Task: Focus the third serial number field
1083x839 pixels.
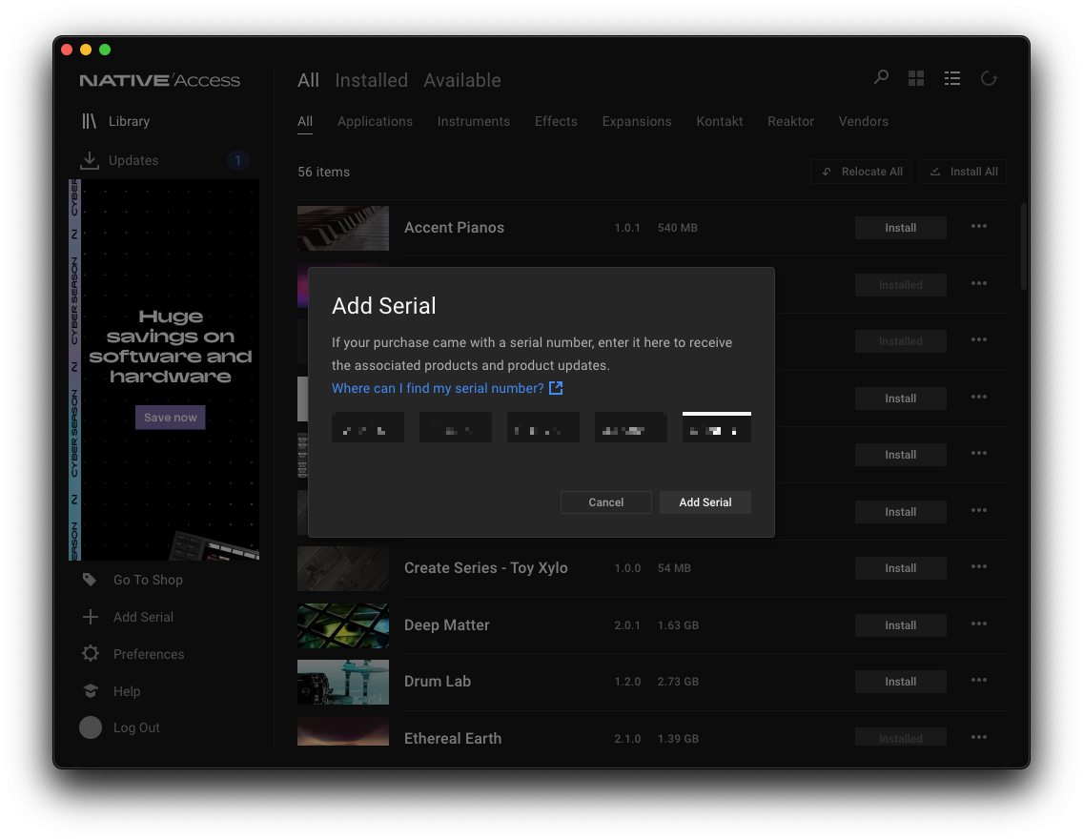Action: click(x=542, y=427)
